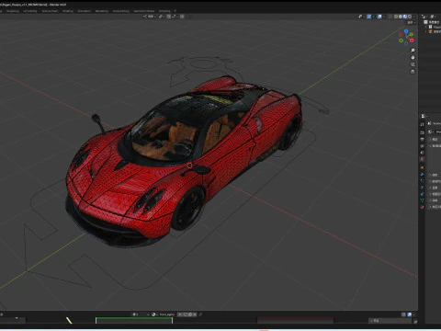The height and width of the screenshot is (331, 441).
Task: Select the Scene Collection row in outliner
Action: pyautogui.click(x=433, y=22)
